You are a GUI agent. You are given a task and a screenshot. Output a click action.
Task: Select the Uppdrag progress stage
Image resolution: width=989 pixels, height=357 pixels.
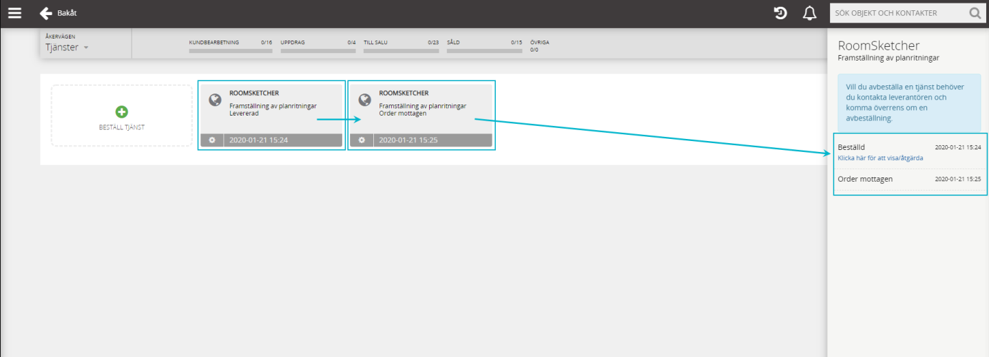[318, 46]
